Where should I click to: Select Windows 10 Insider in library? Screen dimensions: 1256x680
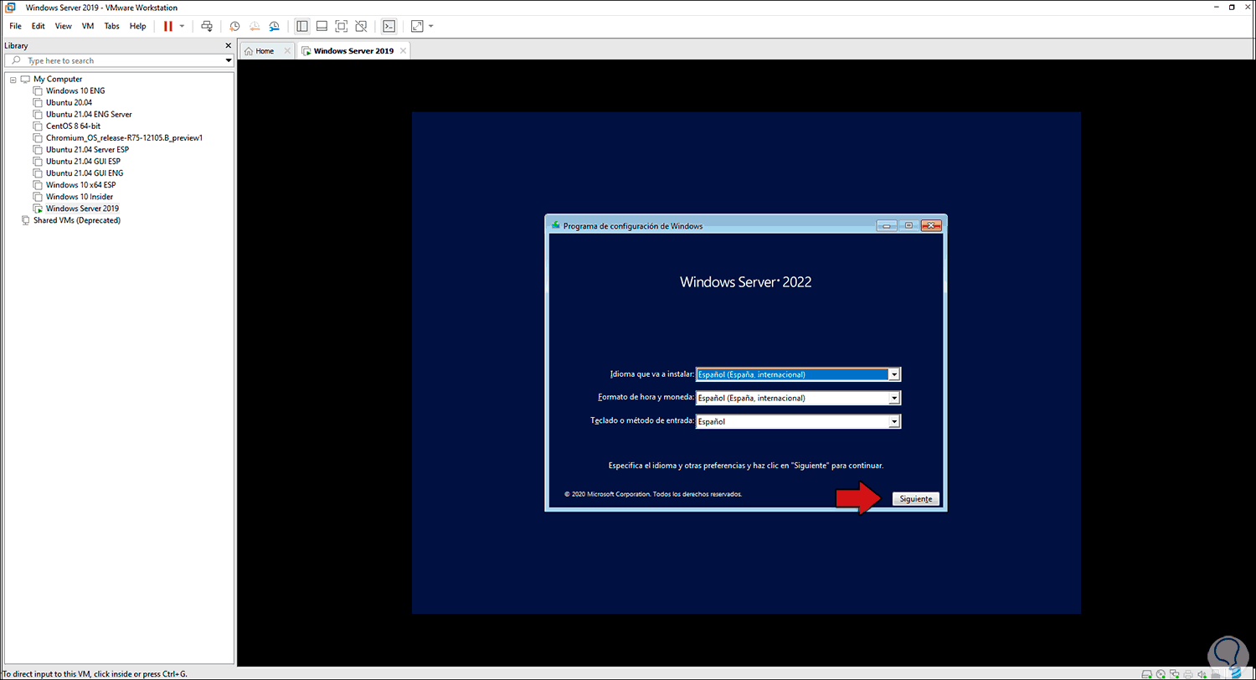click(80, 196)
